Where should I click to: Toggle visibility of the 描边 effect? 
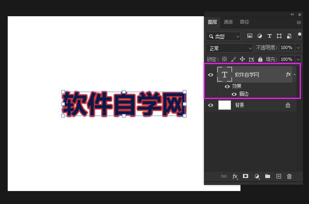point(234,94)
